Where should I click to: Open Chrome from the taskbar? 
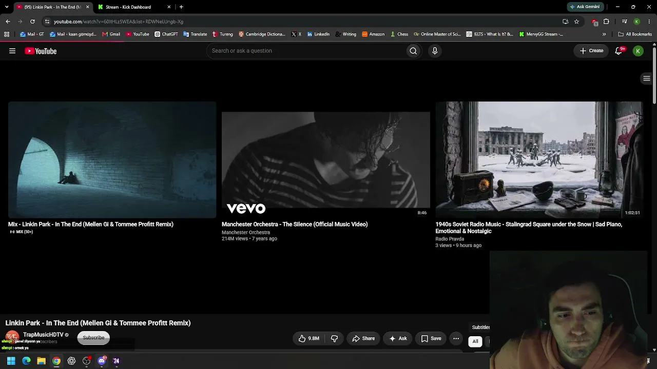56,361
